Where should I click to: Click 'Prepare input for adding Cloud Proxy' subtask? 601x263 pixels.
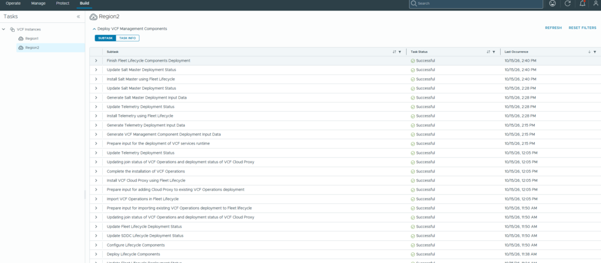pos(175,190)
